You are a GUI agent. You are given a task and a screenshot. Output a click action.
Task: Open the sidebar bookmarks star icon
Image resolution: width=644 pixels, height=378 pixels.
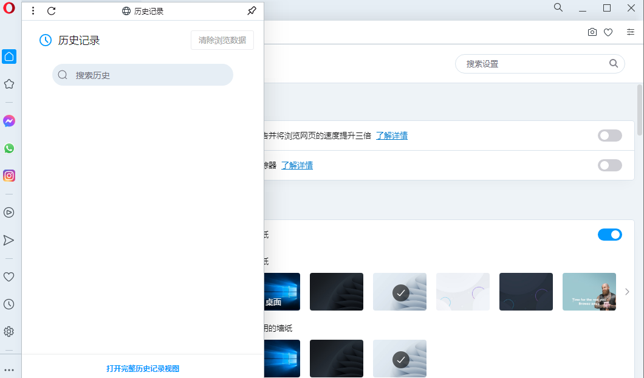click(x=9, y=84)
